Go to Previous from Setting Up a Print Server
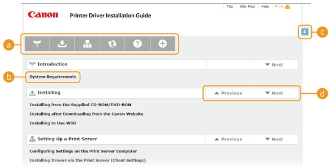The image size is (330, 167). (x=228, y=139)
